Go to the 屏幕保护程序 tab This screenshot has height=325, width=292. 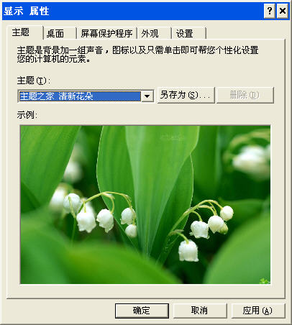tap(106, 33)
